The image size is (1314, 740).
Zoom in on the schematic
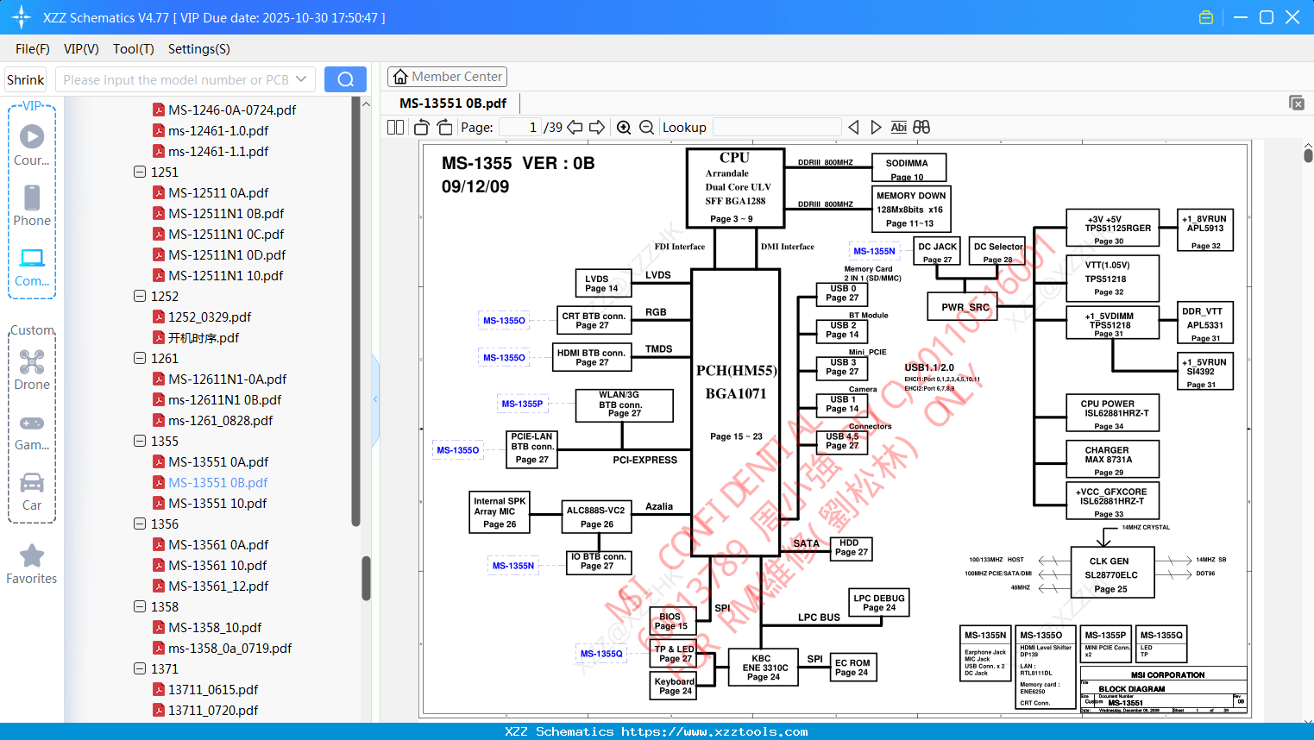pos(624,128)
